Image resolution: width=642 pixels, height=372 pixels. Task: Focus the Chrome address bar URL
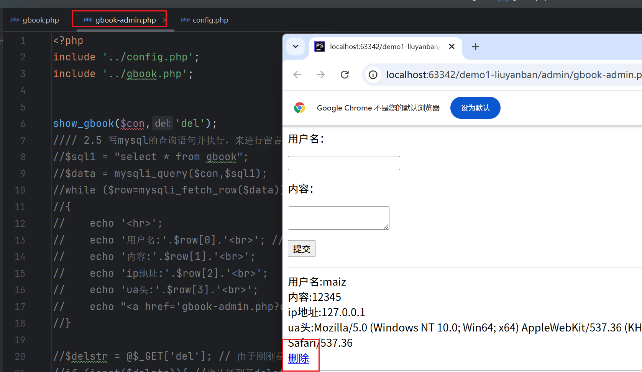[514, 75]
